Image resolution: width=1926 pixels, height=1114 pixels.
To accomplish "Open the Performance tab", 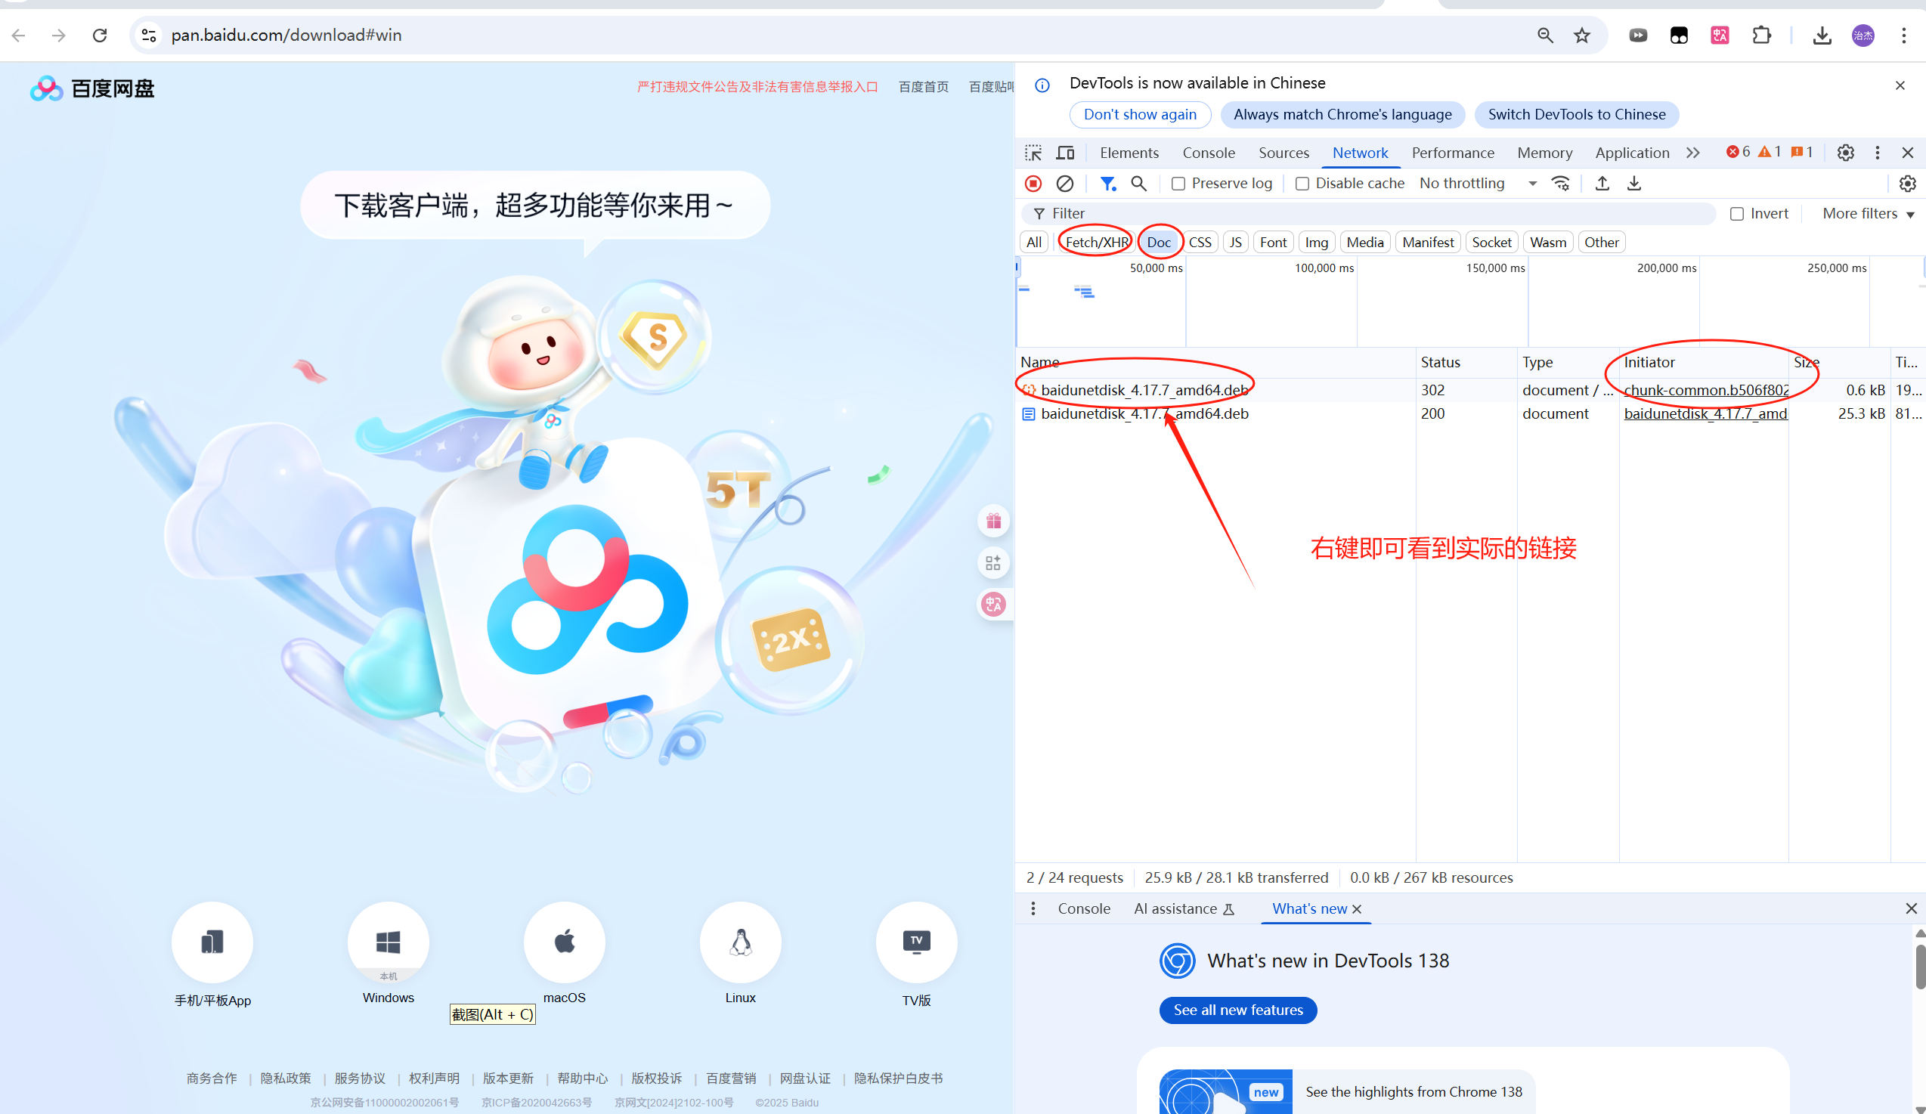I will (x=1452, y=153).
